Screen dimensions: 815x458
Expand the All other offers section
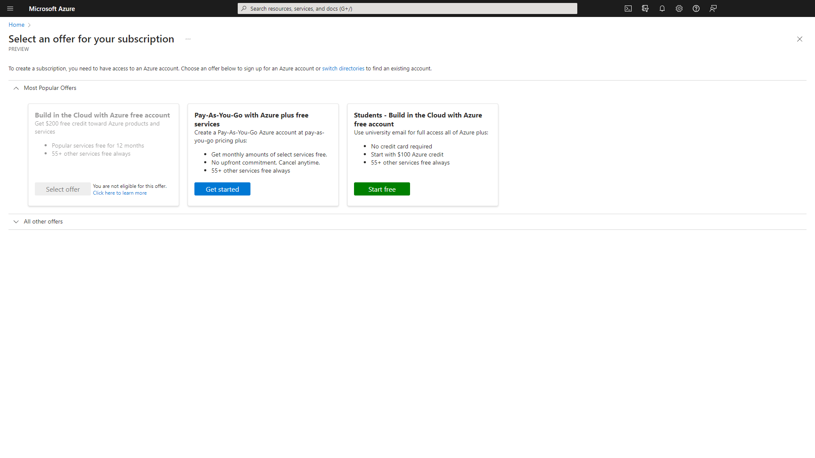click(x=16, y=222)
